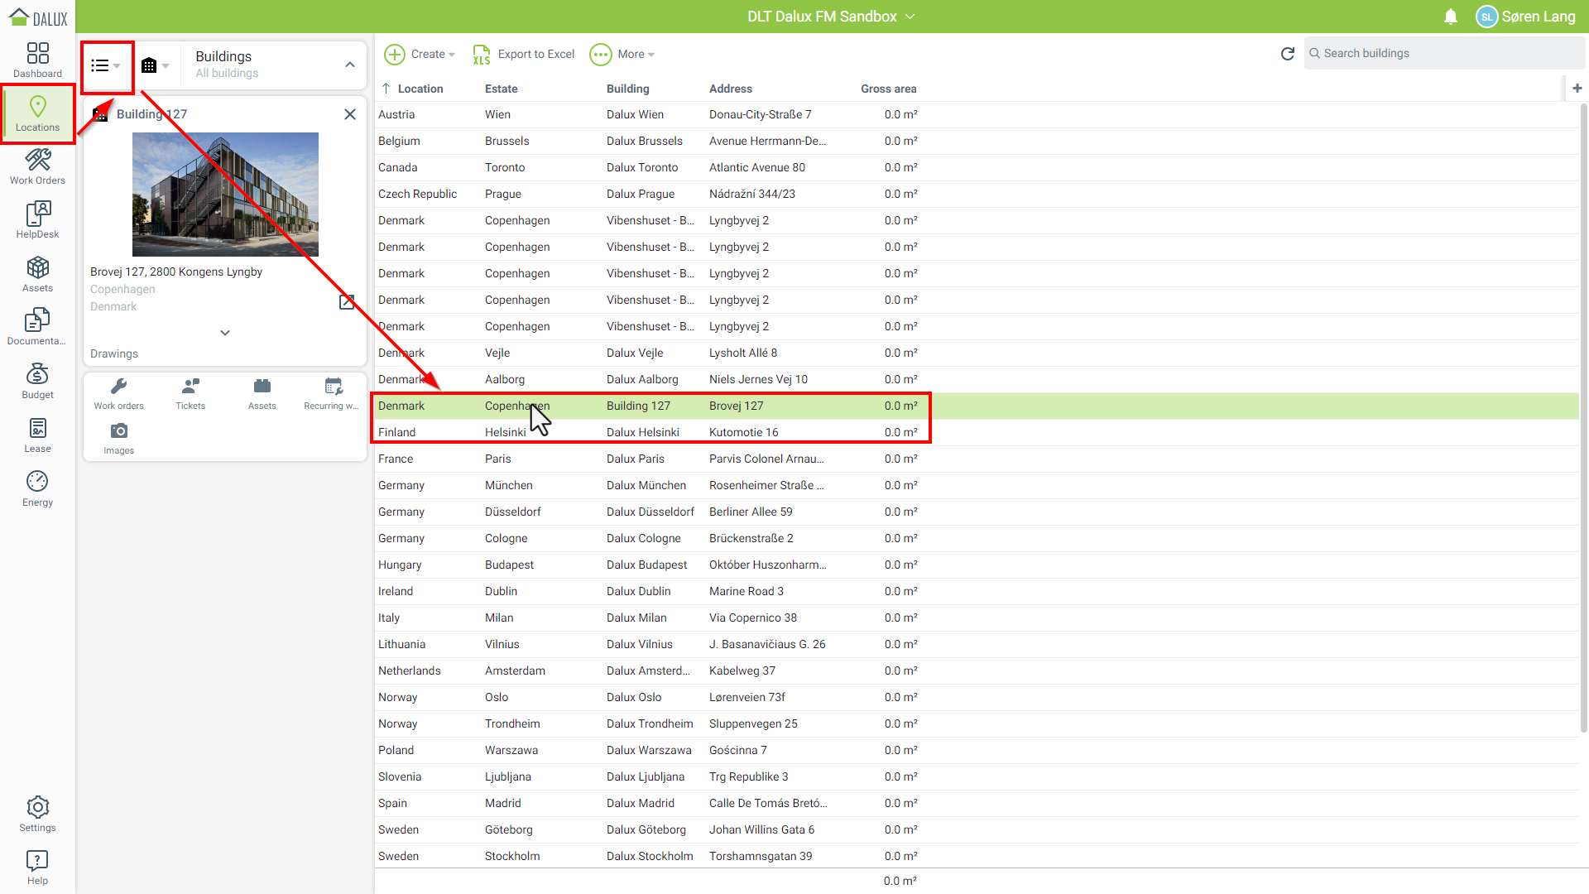Select the Dalux Helsinki row
This screenshot has height=894, width=1589.
point(642,432)
